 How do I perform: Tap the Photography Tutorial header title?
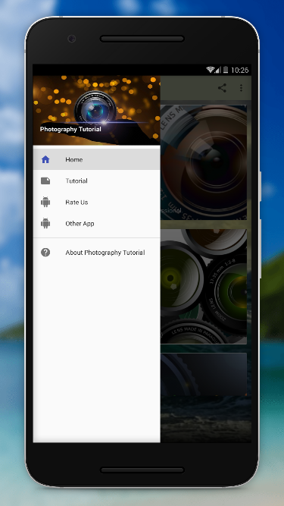point(70,129)
